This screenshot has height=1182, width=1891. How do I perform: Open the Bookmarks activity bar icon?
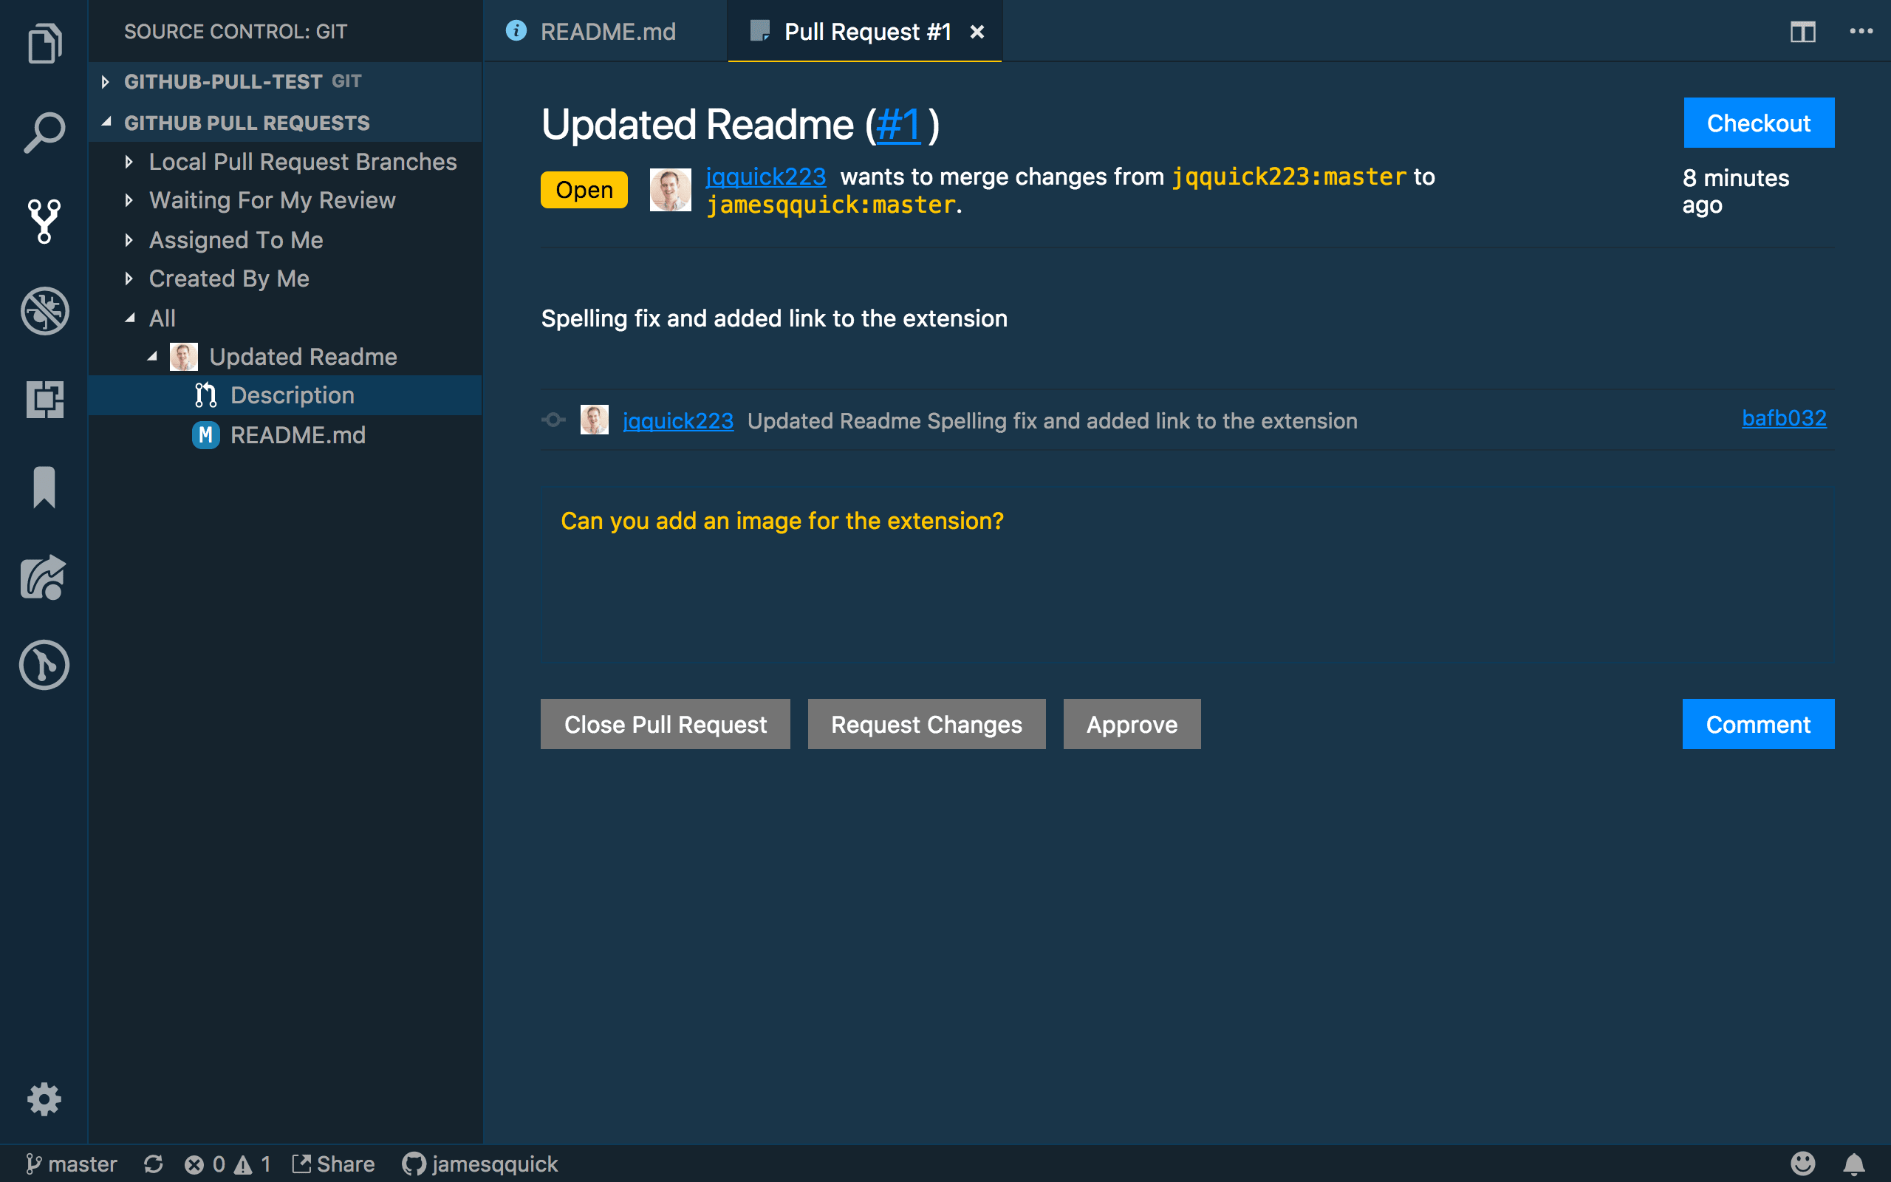point(44,487)
